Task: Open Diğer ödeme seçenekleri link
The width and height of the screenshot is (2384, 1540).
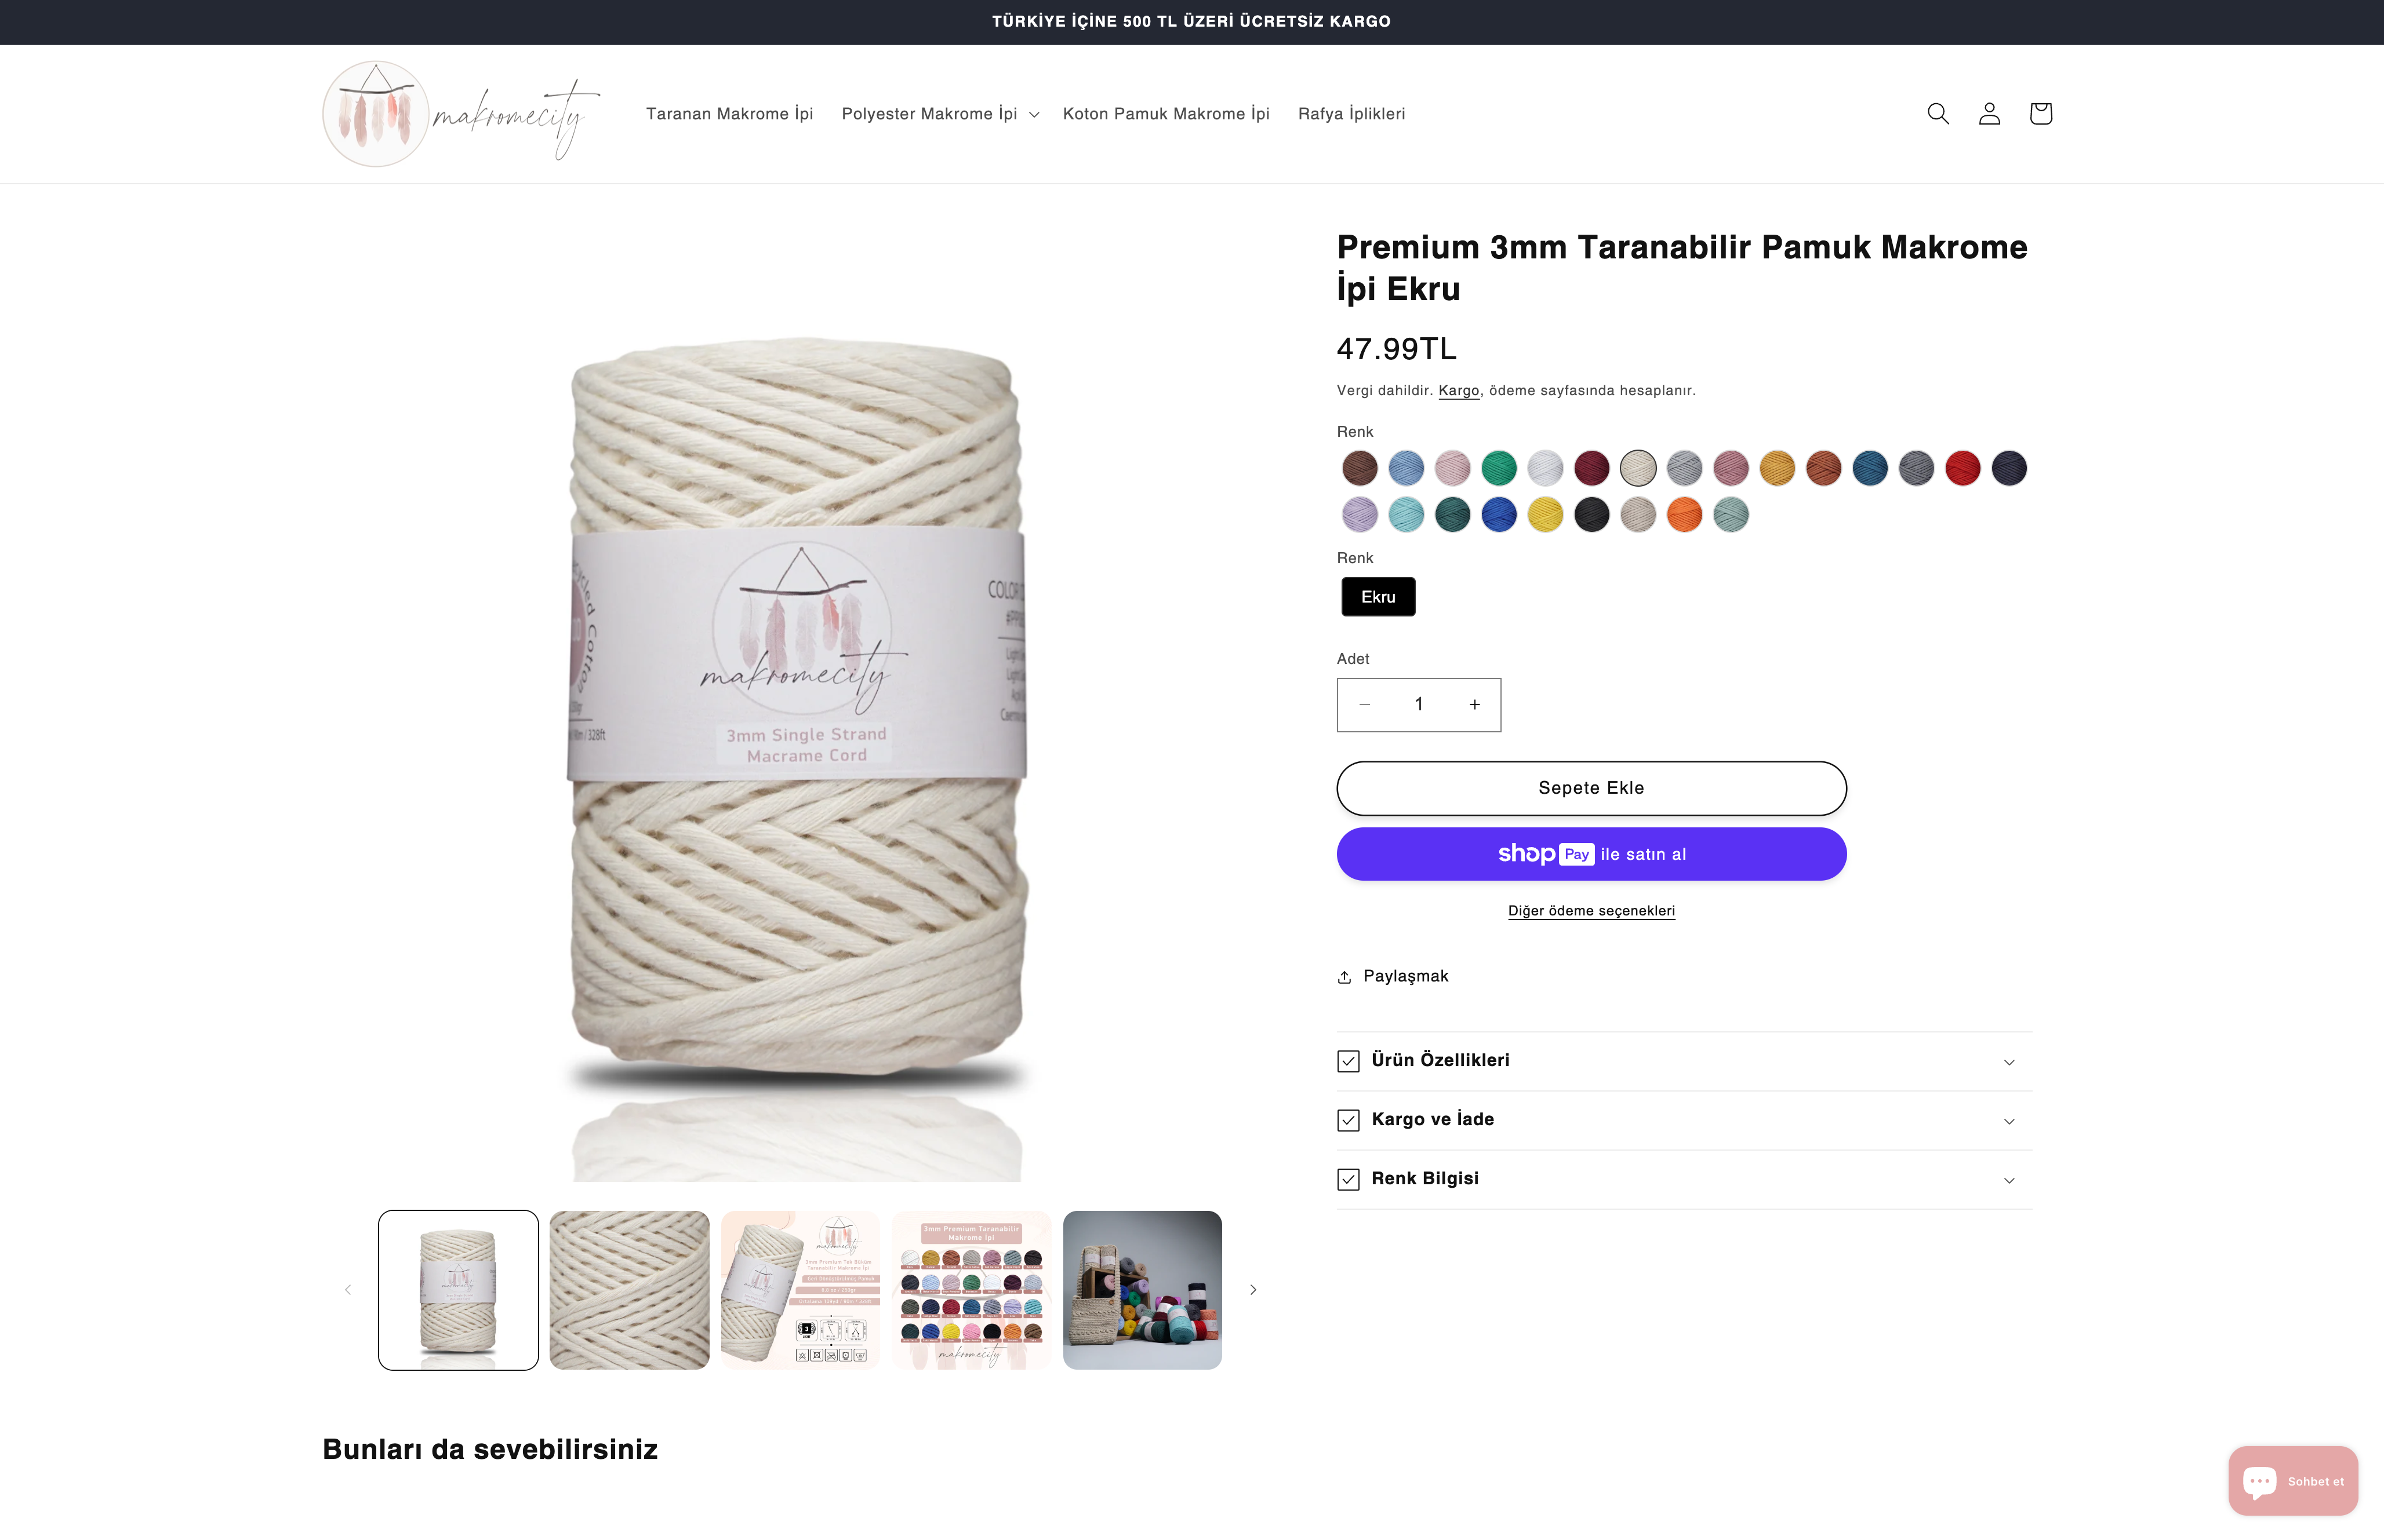Action: 1591,911
